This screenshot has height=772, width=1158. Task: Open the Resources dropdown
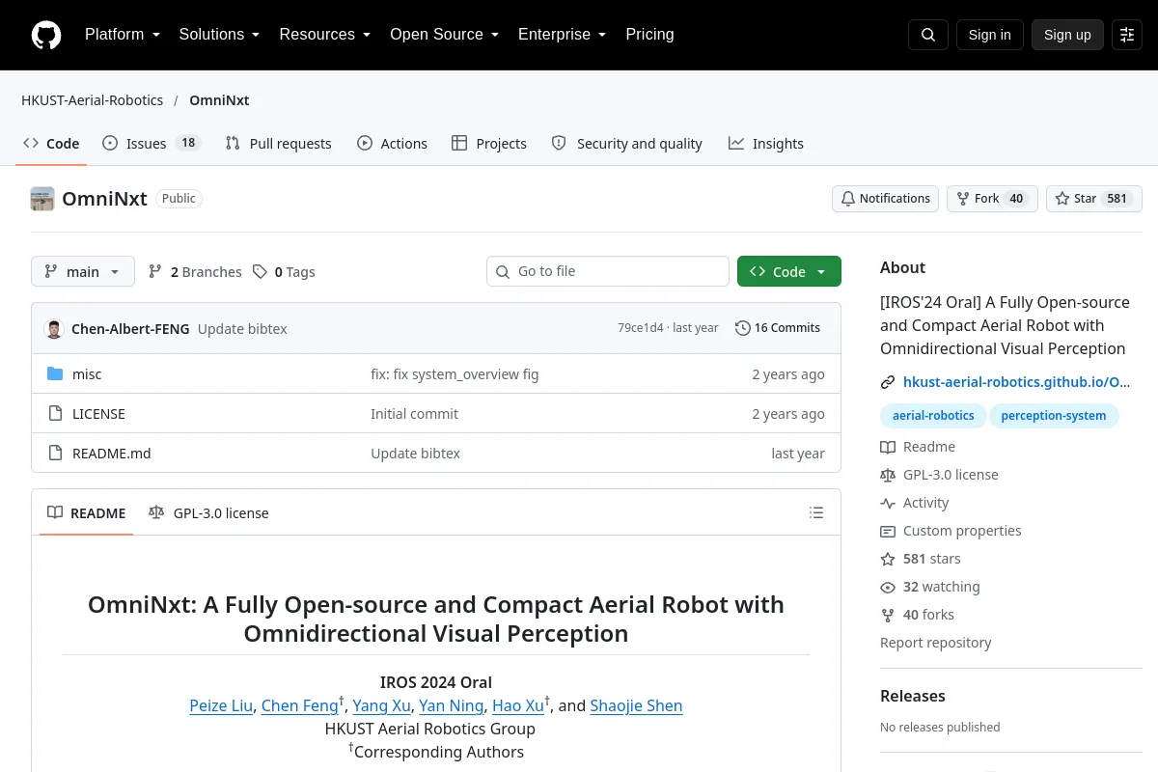point(325,35)
